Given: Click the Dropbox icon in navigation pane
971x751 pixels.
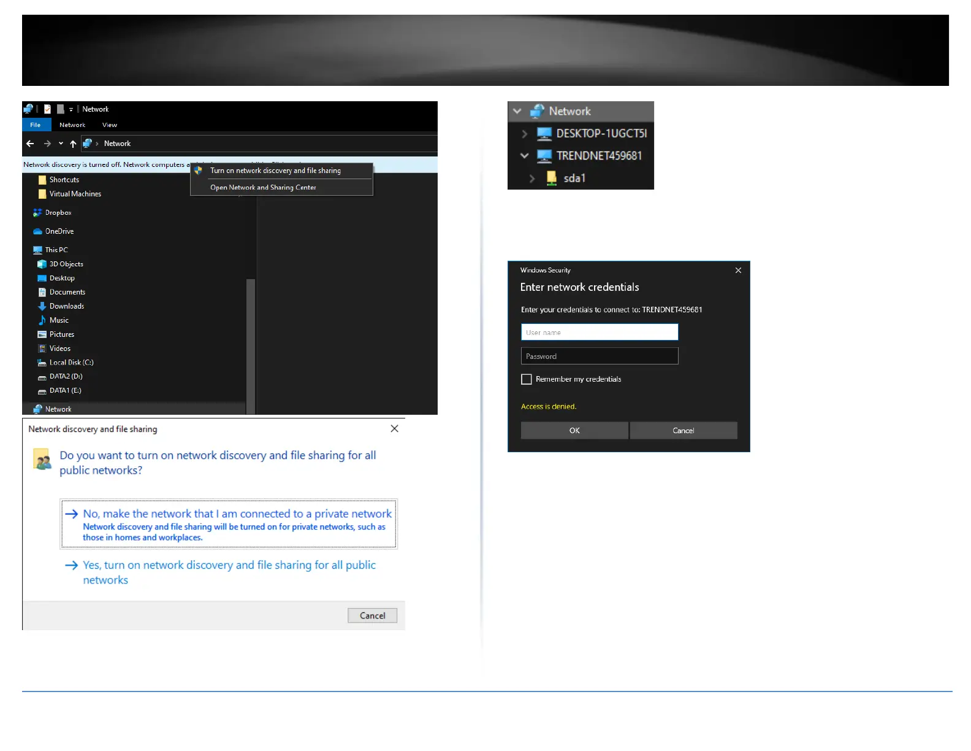Looking at the screenshot, I should pyautogui.click(x=37, y=213).
